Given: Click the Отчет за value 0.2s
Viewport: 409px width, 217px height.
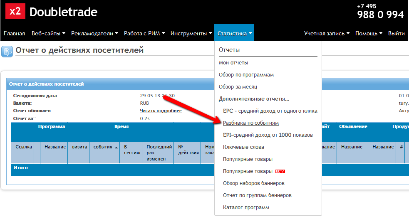Looking at the screenshot, I should pyautogui.click(x=145, y=118).
